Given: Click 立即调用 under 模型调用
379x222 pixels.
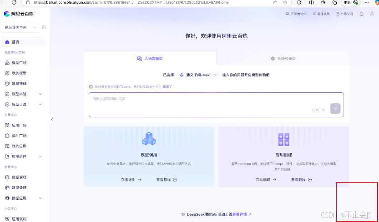Looking at the screenshot, I should (131, 180).
